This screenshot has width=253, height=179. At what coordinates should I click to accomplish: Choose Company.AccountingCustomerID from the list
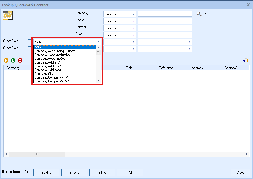click(x=65, y=51)
